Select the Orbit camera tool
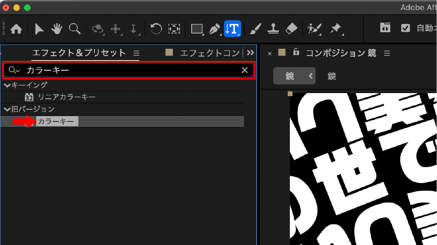Viewport: 437px width, 245px height. click(98, 29)
